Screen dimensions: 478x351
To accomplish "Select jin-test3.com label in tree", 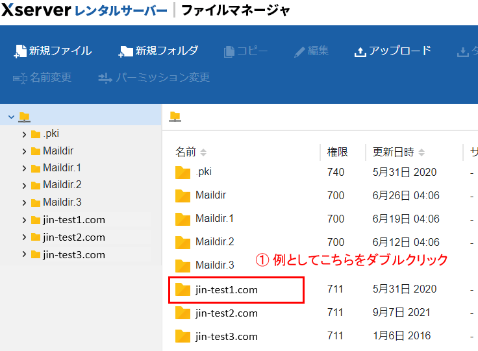I will tap(74, 254).
